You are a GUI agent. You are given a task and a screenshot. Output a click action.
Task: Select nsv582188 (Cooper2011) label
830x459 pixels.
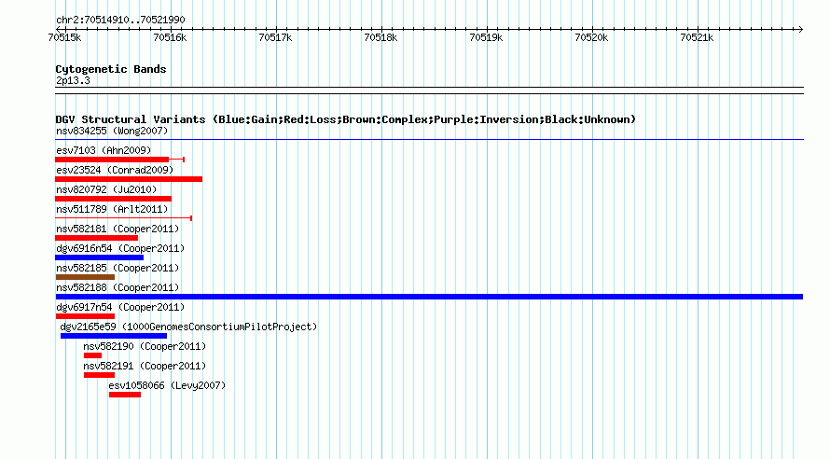click(118, 287)
